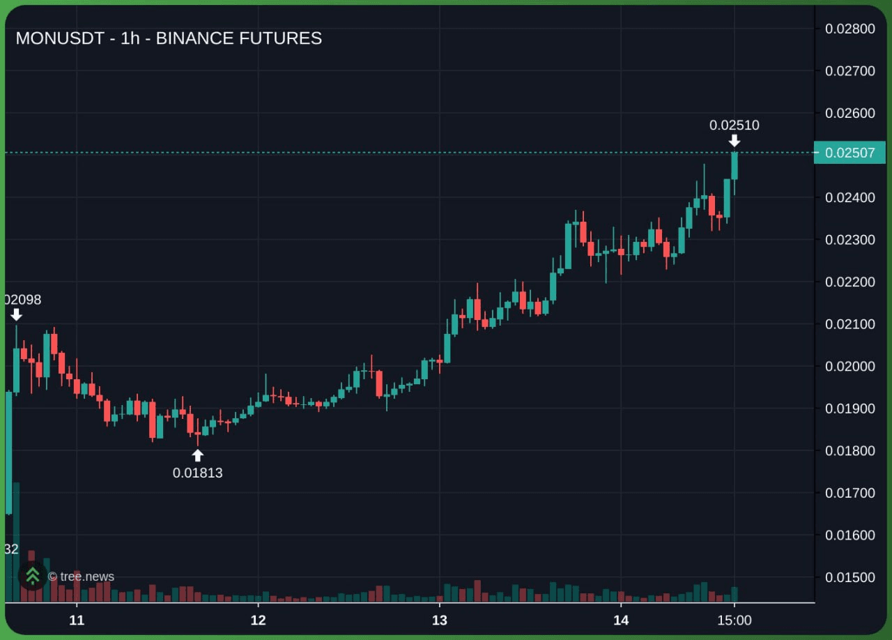Image resolution: width=892 pixels, height=640 pixels.
Task: Click the highlighted 0.02507 current price tag
Action: [x=849, y=153]
